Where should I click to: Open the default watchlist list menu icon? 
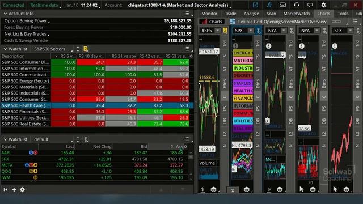[x=187, y=139]
